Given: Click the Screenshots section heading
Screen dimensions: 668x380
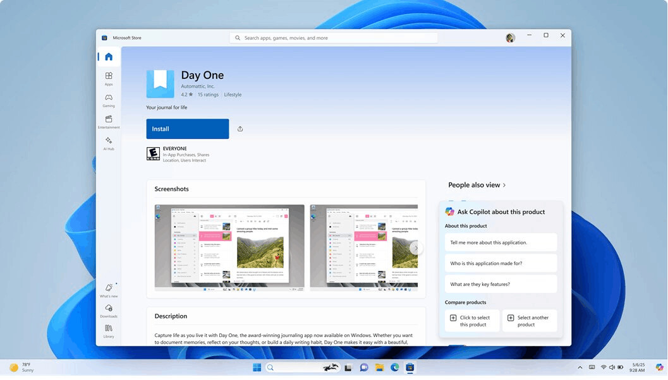Looking at the screenshot, I should click(172, 189).
